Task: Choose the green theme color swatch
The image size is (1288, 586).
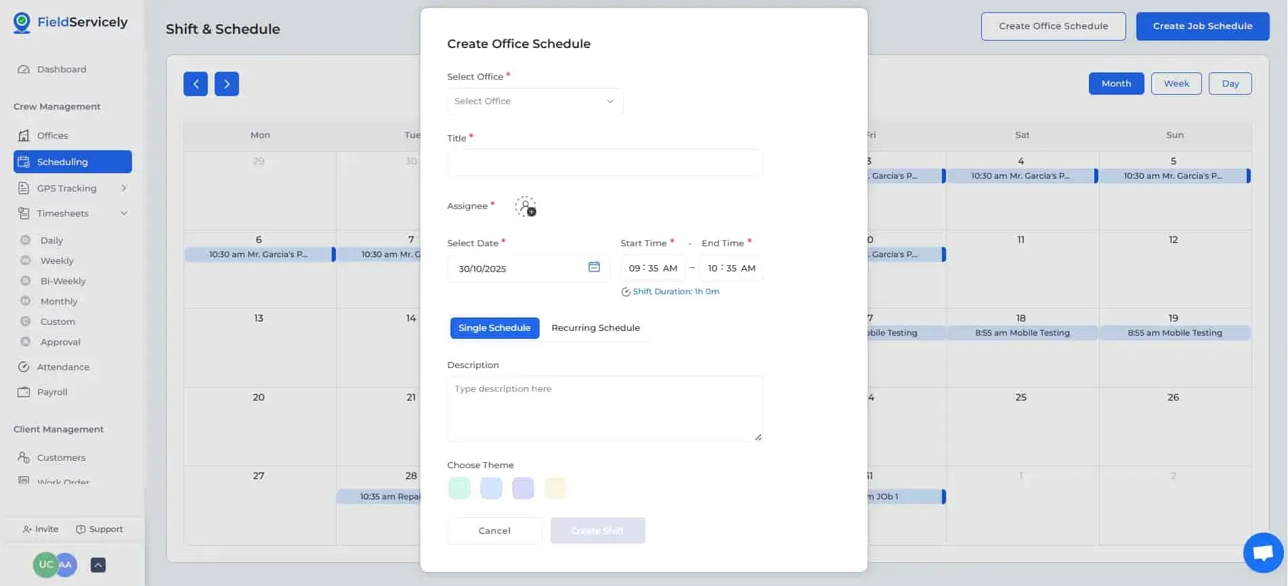Action: [459, 488]
